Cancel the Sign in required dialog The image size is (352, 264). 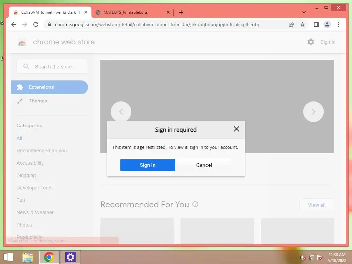204,165
